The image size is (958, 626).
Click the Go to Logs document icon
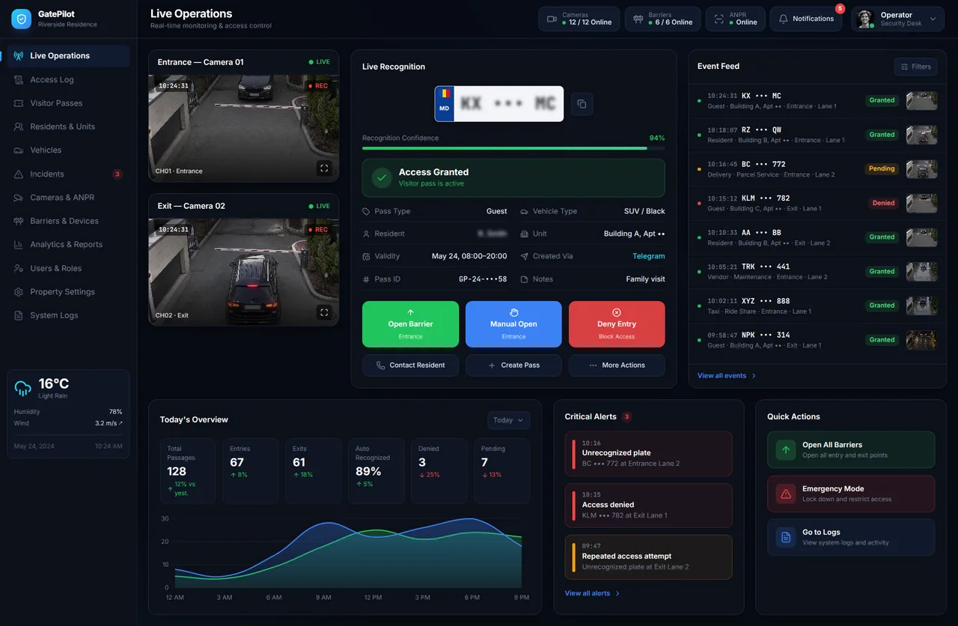point(785,538)
